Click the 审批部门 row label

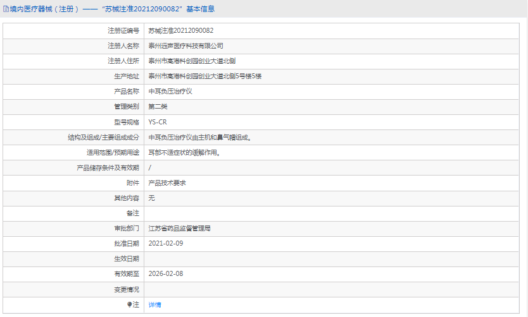pyautogui.click(x=127, y=229)
